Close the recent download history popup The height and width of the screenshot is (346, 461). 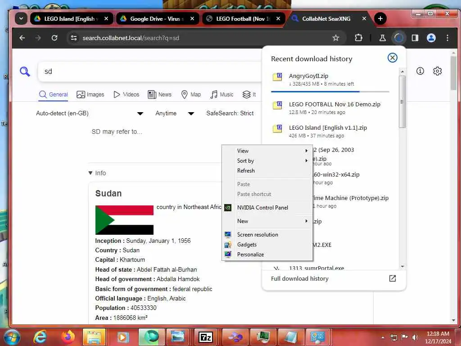pyautogui.click(x=393, y=58)
